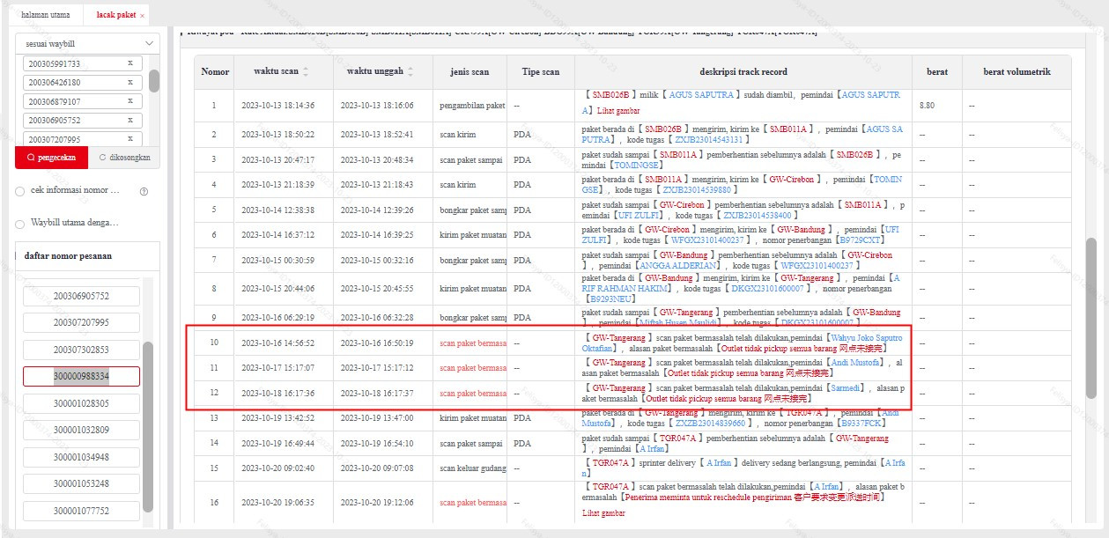Click the berat volumetrik column header
This screenshot has width=1109, height=538.
(x=1017, y=71)
